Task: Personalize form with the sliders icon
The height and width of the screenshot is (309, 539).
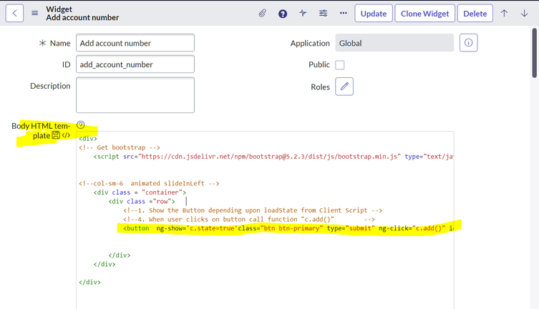Action: coord(323,14)
